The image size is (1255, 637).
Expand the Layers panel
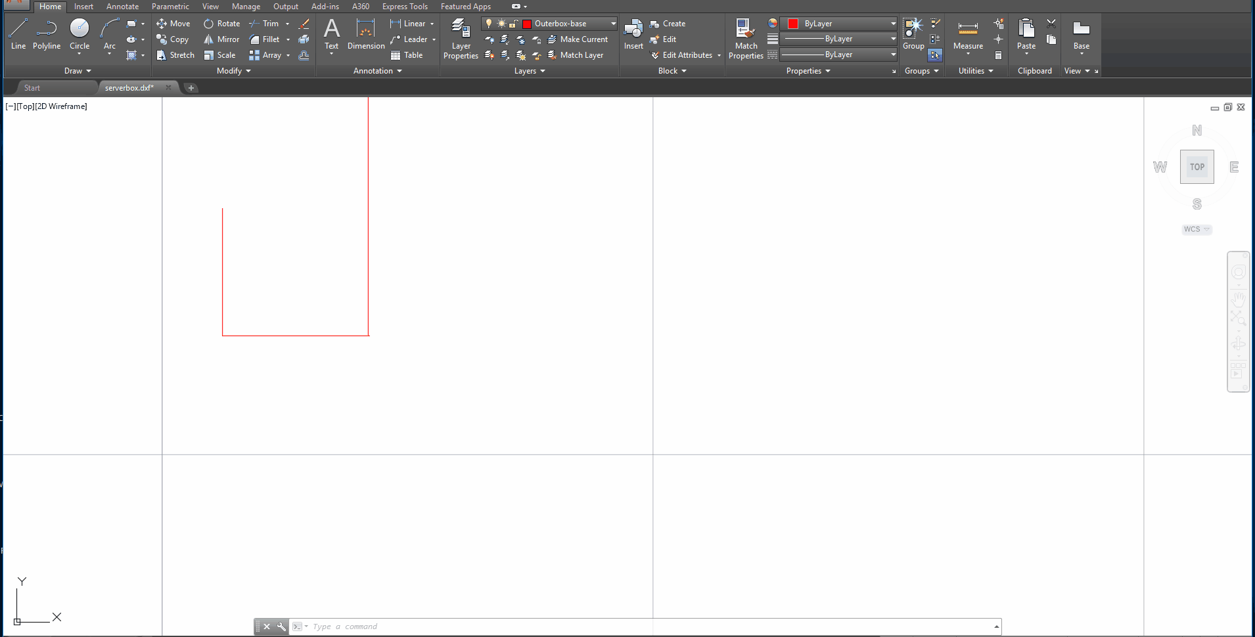[530, 71]
